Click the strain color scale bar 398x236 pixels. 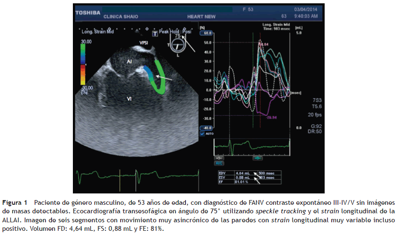tap(83, 66)
